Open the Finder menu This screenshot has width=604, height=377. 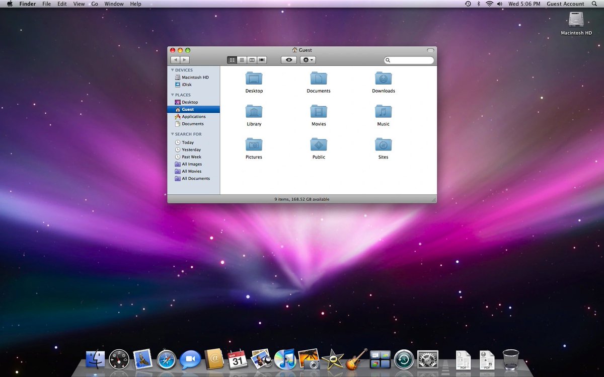pos(27,4)
